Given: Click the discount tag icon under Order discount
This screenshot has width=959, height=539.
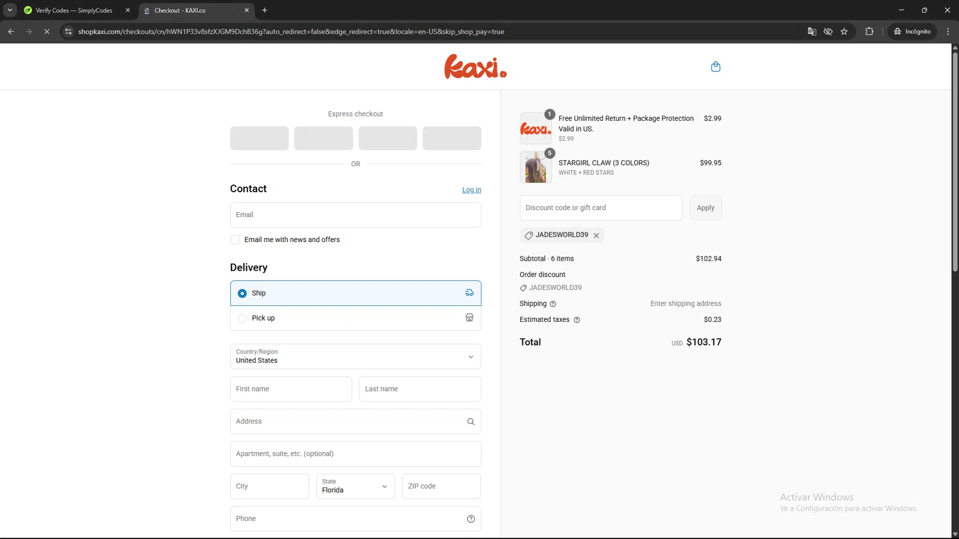Looking at the screenshot, I should [524, 288].
